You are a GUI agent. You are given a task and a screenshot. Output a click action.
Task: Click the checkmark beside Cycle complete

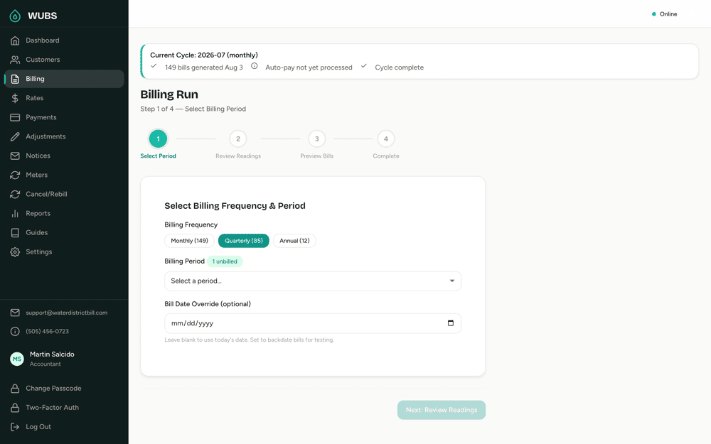(363, 66)
